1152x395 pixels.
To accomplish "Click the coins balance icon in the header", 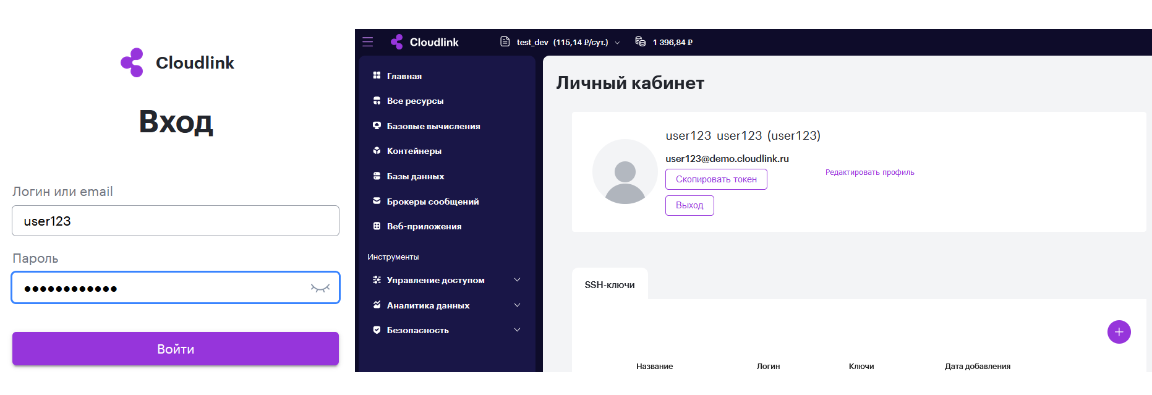I will tap(641, 41).
